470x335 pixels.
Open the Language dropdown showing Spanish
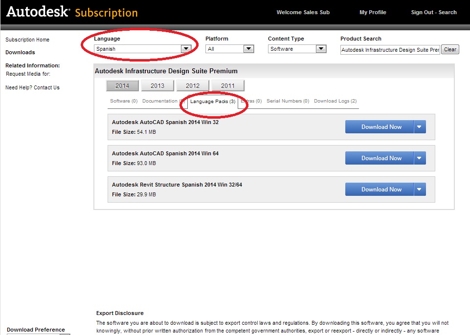142,49
